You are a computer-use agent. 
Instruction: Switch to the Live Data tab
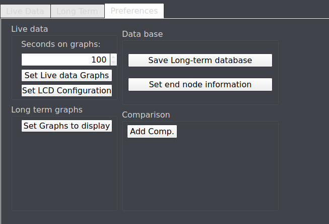click(25, 11)
